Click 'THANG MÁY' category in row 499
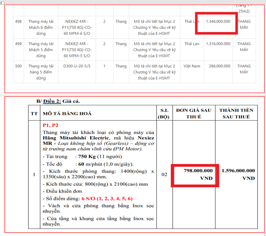This screenshot has width=266, height=236. point(244,47)
